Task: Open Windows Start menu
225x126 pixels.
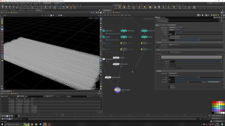Action: (x=2, y=124)
